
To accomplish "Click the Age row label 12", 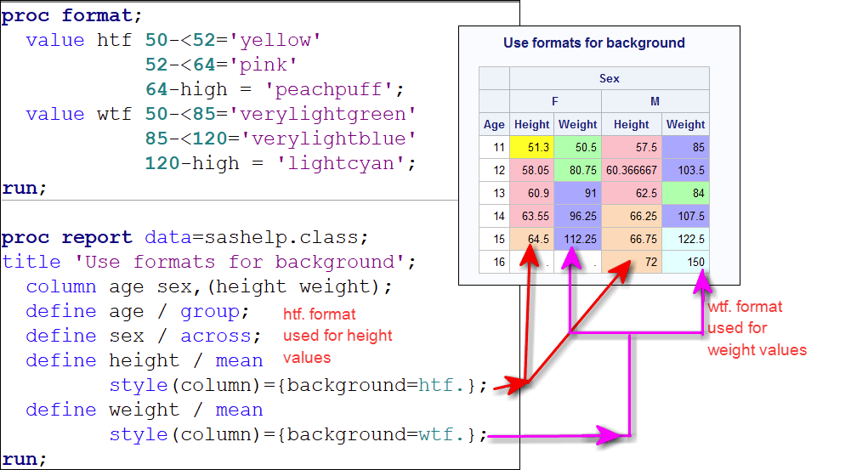I will coord(494,170).
